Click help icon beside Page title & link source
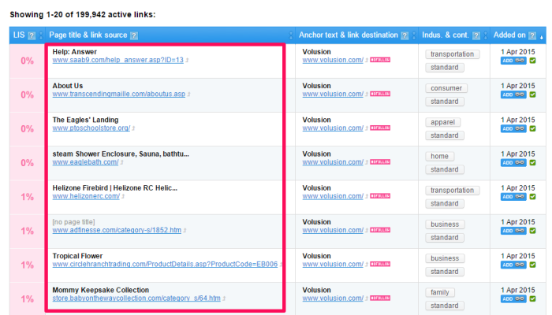This screenshot has height=315, width=552. (x=134, y=35)
